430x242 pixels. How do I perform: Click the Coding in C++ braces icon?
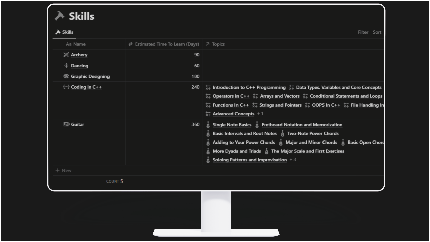coord(66,87)
